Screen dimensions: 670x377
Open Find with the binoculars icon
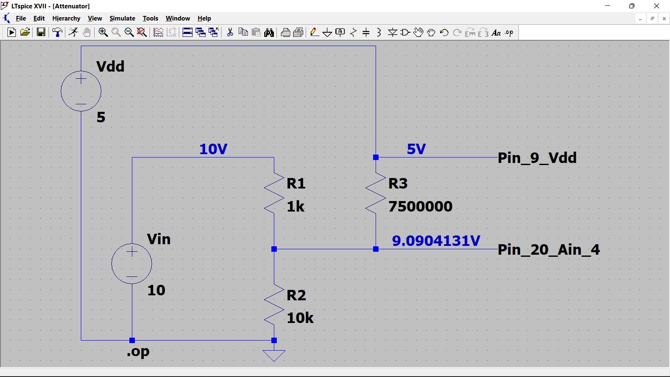(269, 33)
